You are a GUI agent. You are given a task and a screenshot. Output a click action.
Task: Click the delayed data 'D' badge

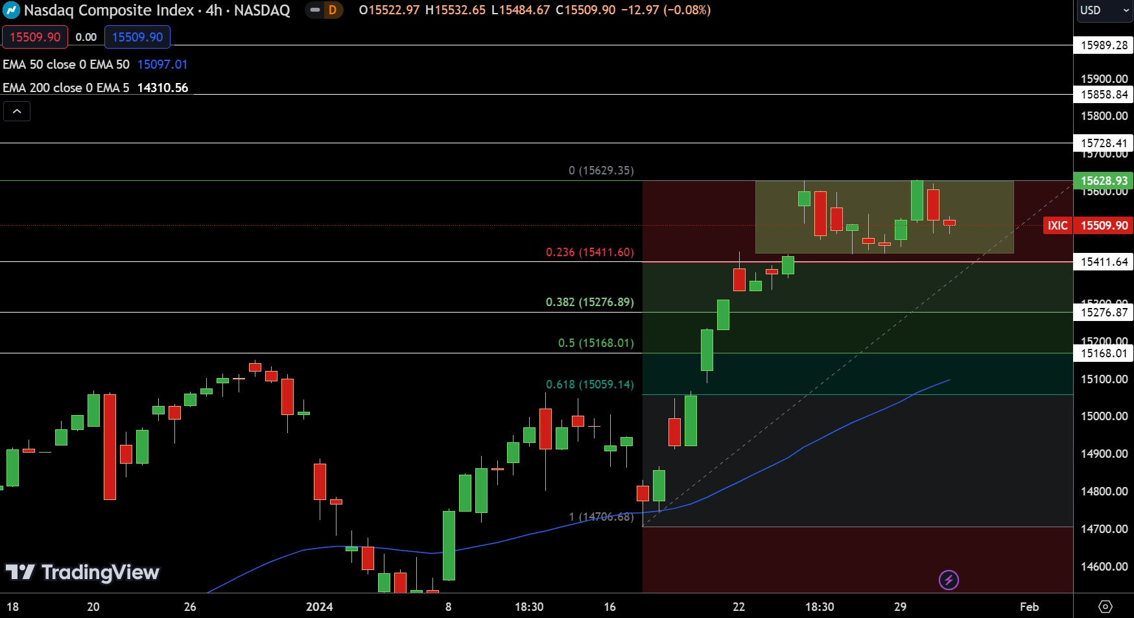tap(333, 10)
